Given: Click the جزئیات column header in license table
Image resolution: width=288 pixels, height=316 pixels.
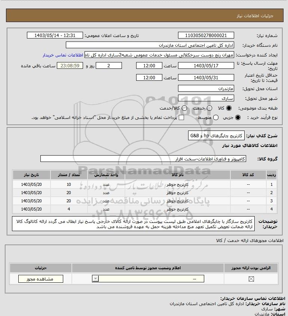Looking at the screenshot, I should click(41, 268).
